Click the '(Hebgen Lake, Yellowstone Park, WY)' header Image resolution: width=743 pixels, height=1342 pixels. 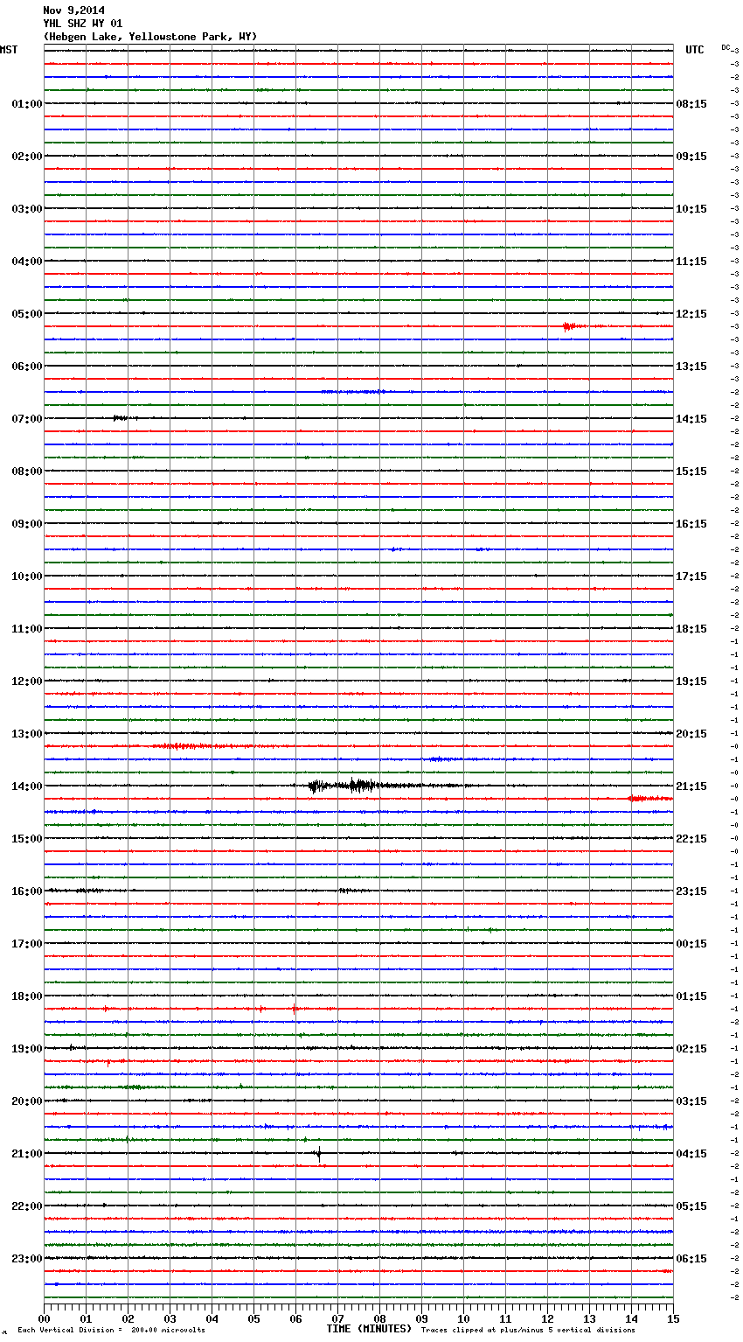(149, 37)
